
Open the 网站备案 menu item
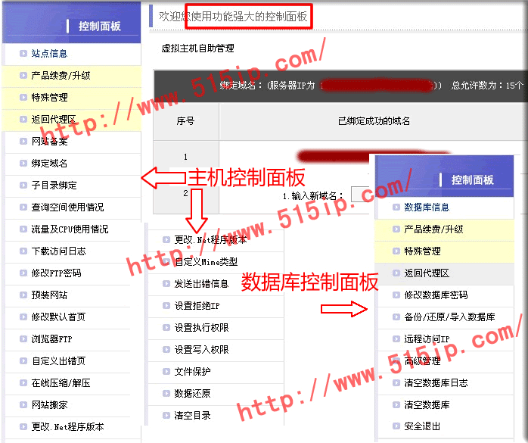pyautogui.click(x=49, y=142)
